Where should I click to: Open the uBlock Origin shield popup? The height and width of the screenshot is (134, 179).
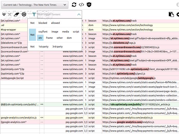coord(89,5)
